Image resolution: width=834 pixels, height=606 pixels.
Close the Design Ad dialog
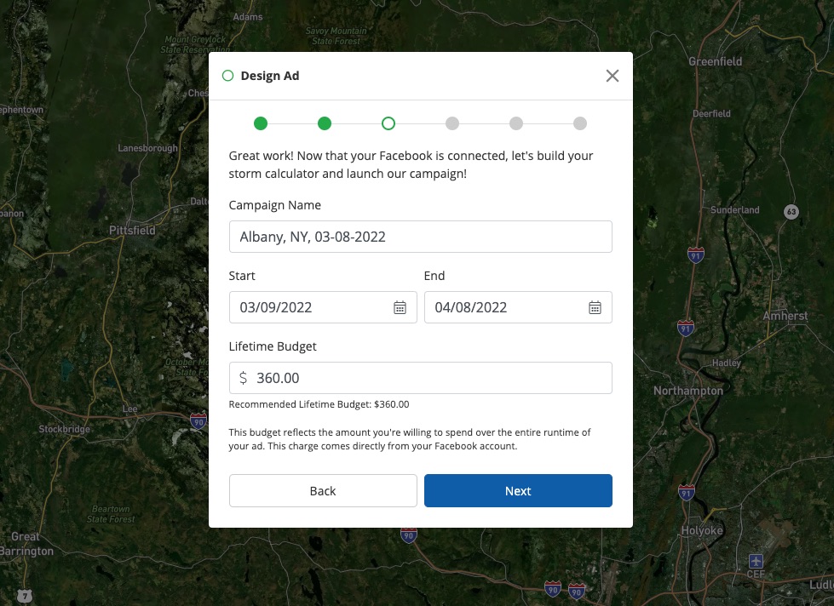[612, 76]
